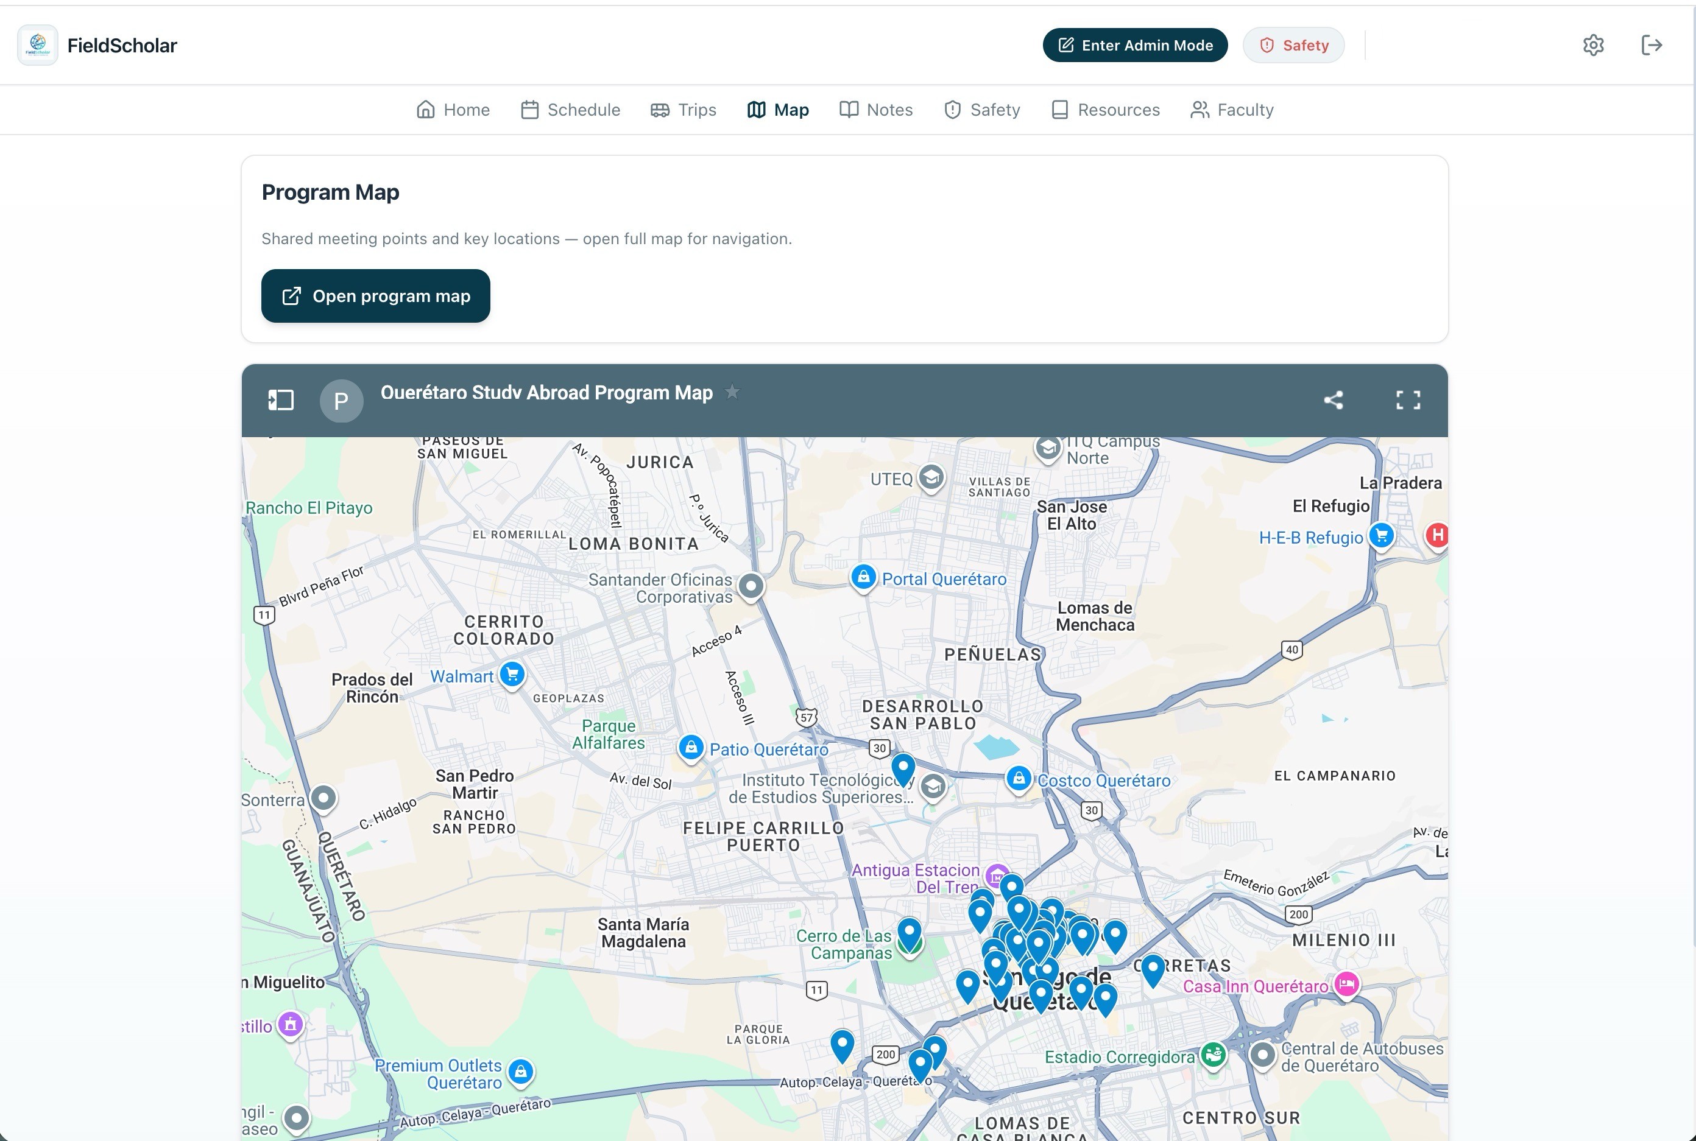Click Enter Admin Mode button
Image resolution: width=1696 pixels, height=1141 pixels.
click(x=1135, y=45)
